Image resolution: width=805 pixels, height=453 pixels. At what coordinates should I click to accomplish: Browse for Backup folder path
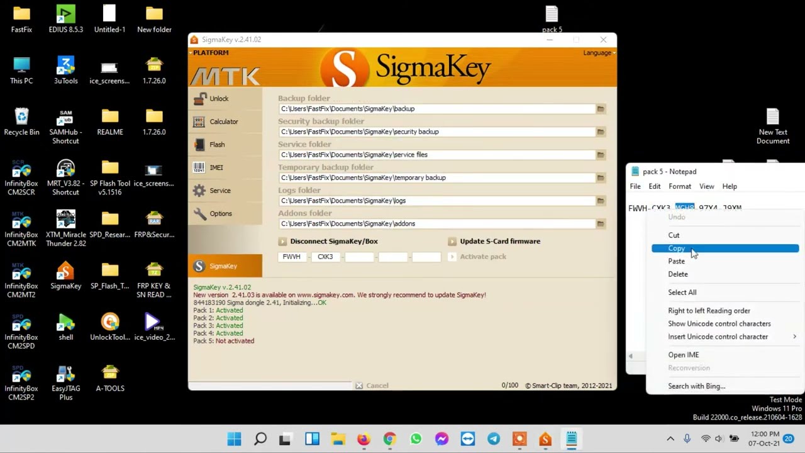601,109
